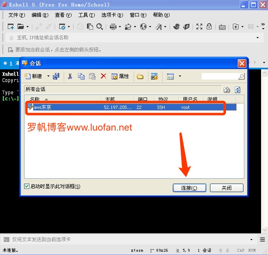Open the 帮助(H) menu

click(161, 15)
